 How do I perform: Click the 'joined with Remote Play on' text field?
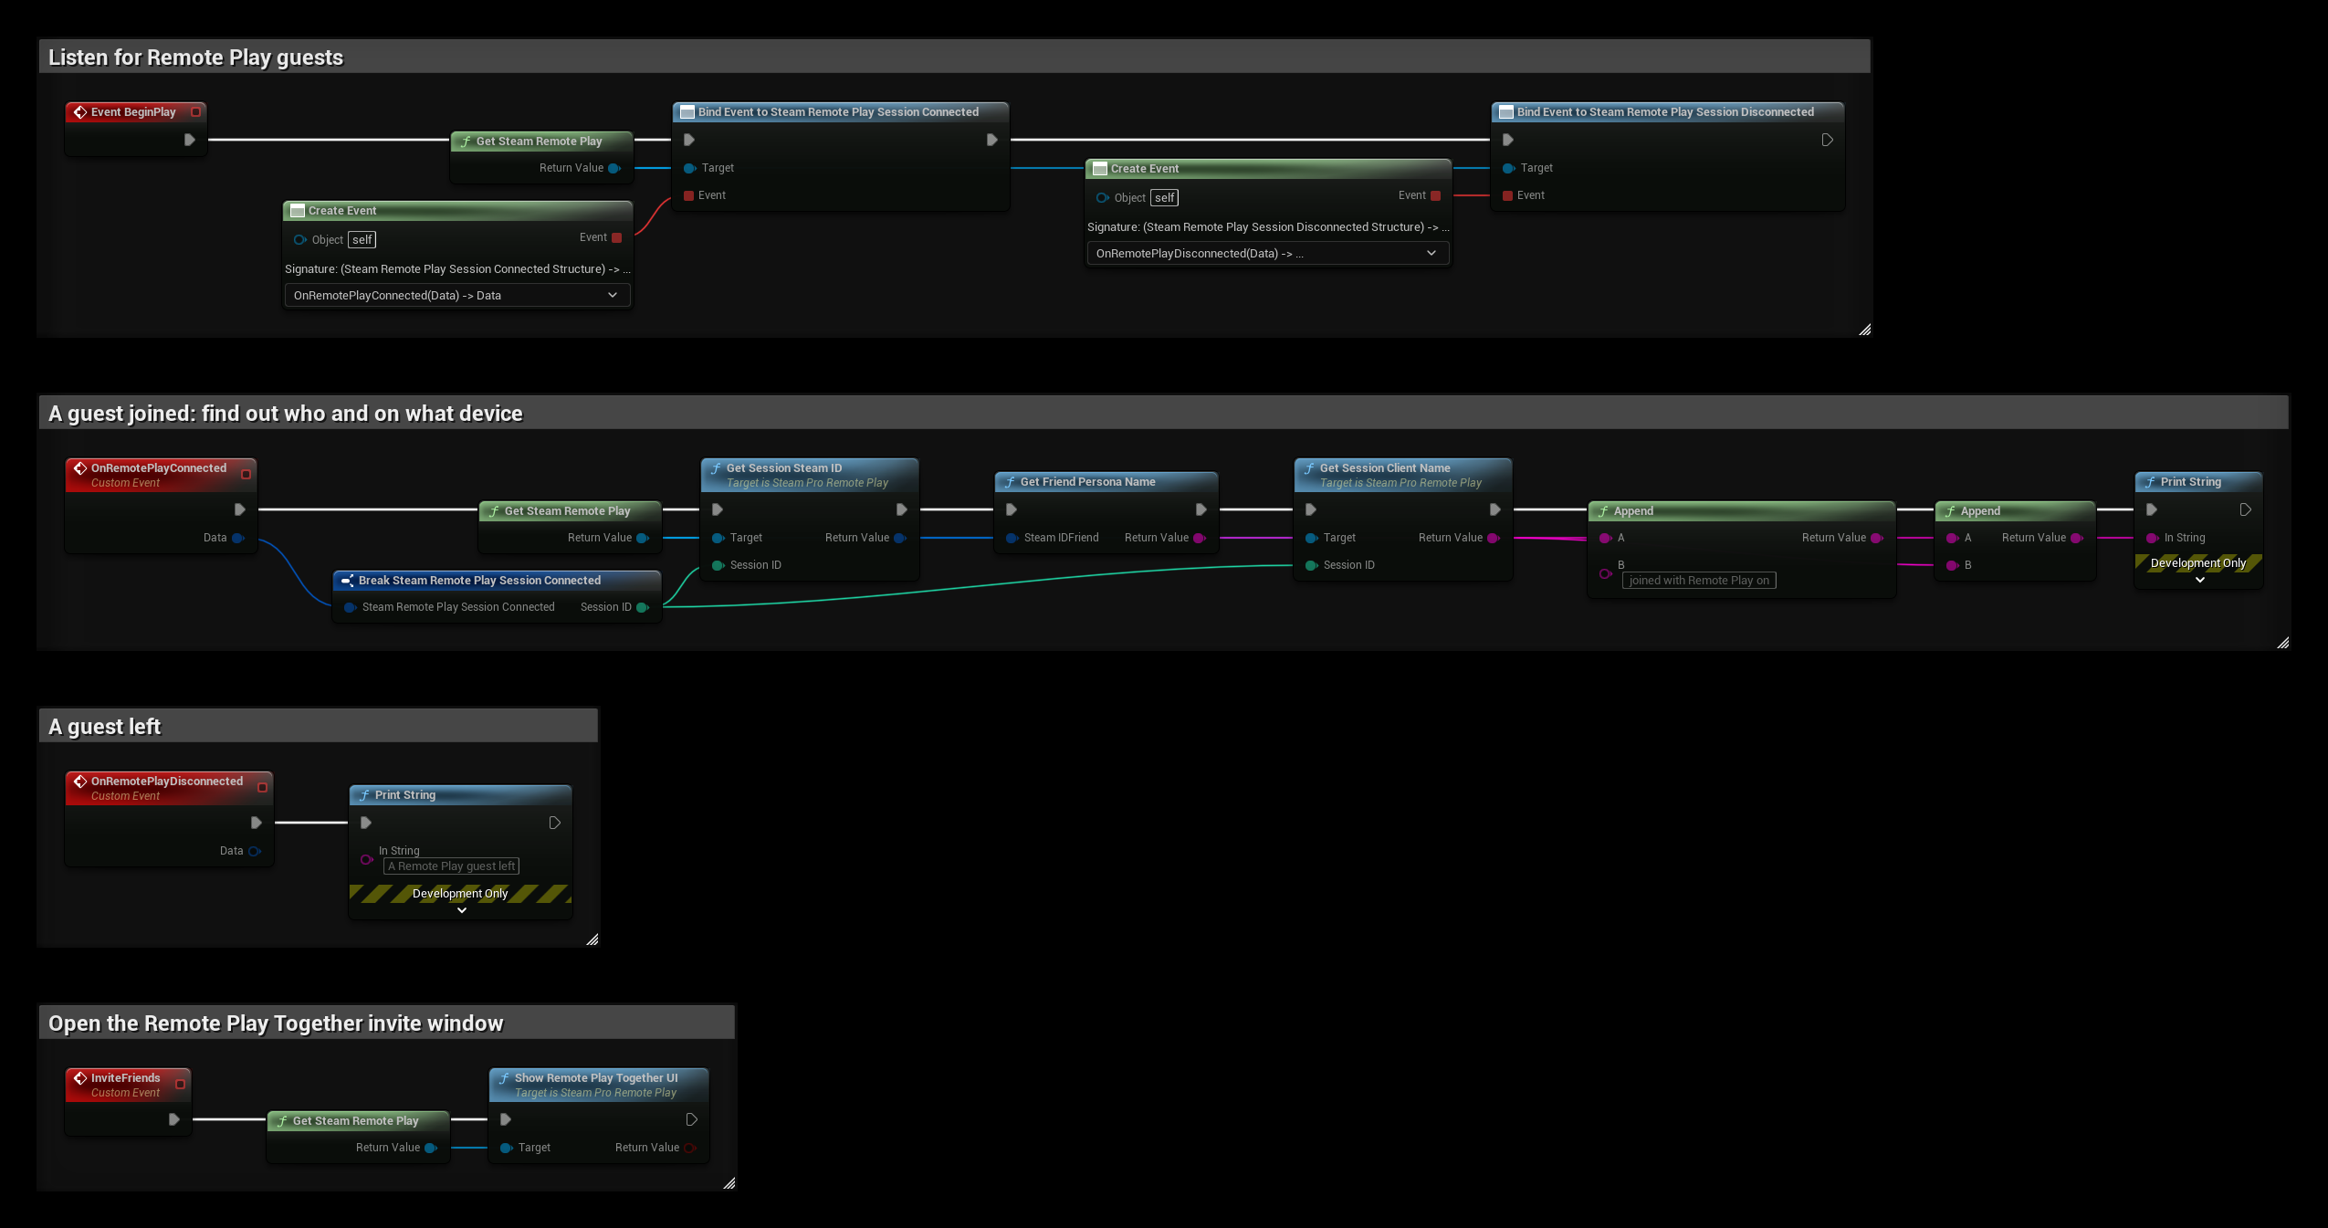(x=1699, y=581)
